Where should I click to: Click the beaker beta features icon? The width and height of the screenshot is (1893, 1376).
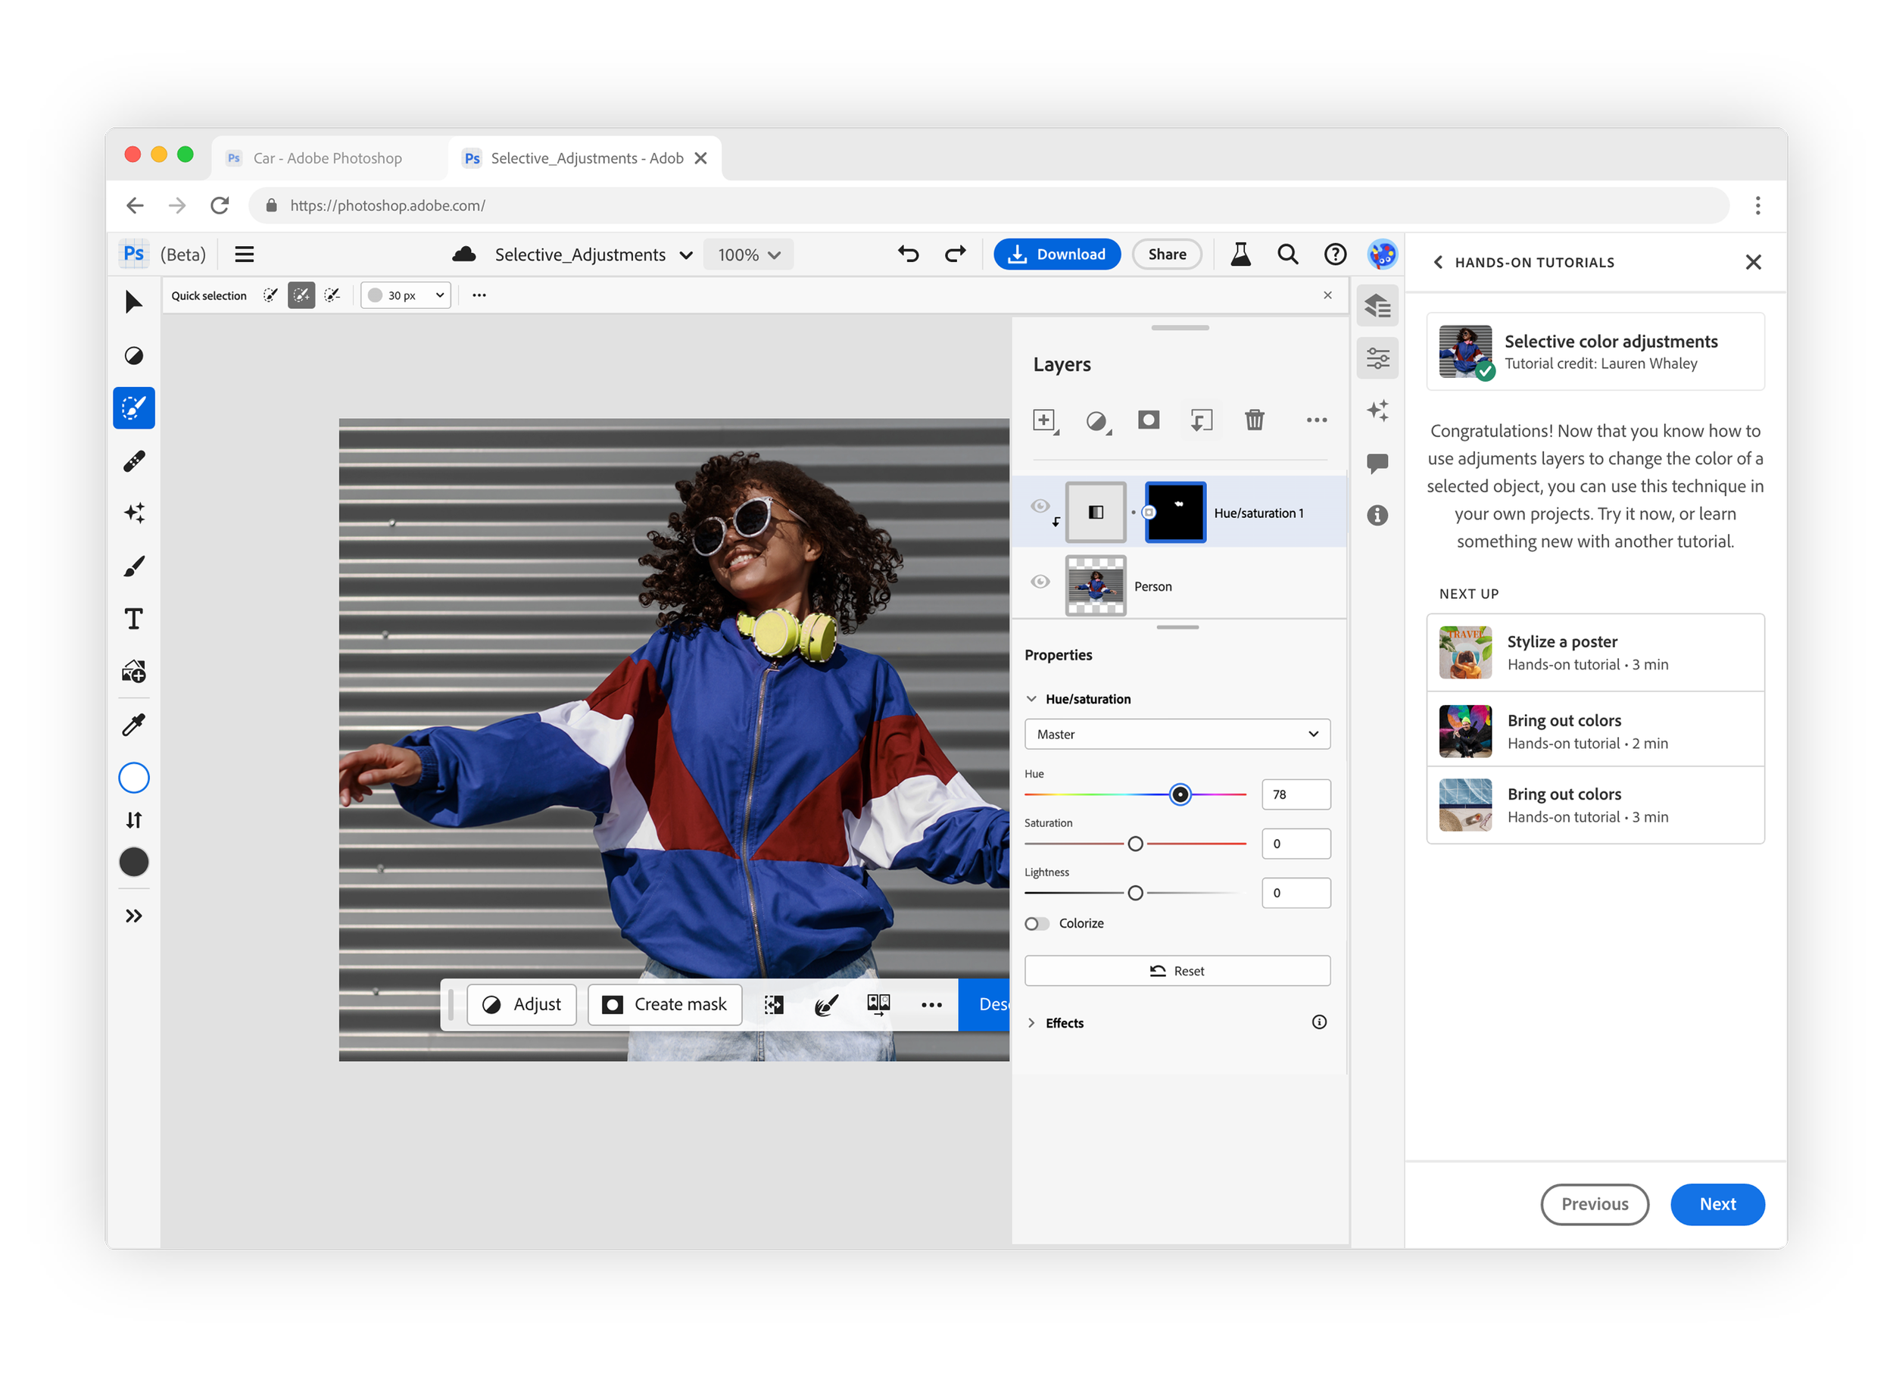(1240, 254)
